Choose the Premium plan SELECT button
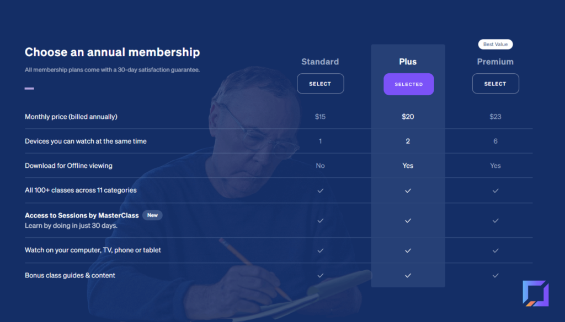 495,84
